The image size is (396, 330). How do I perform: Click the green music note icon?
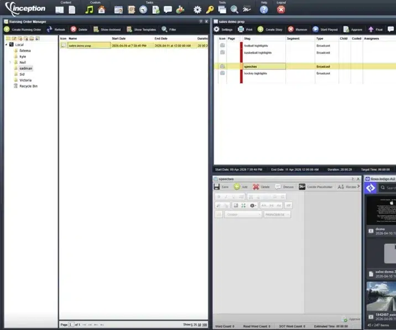point(89,10)
